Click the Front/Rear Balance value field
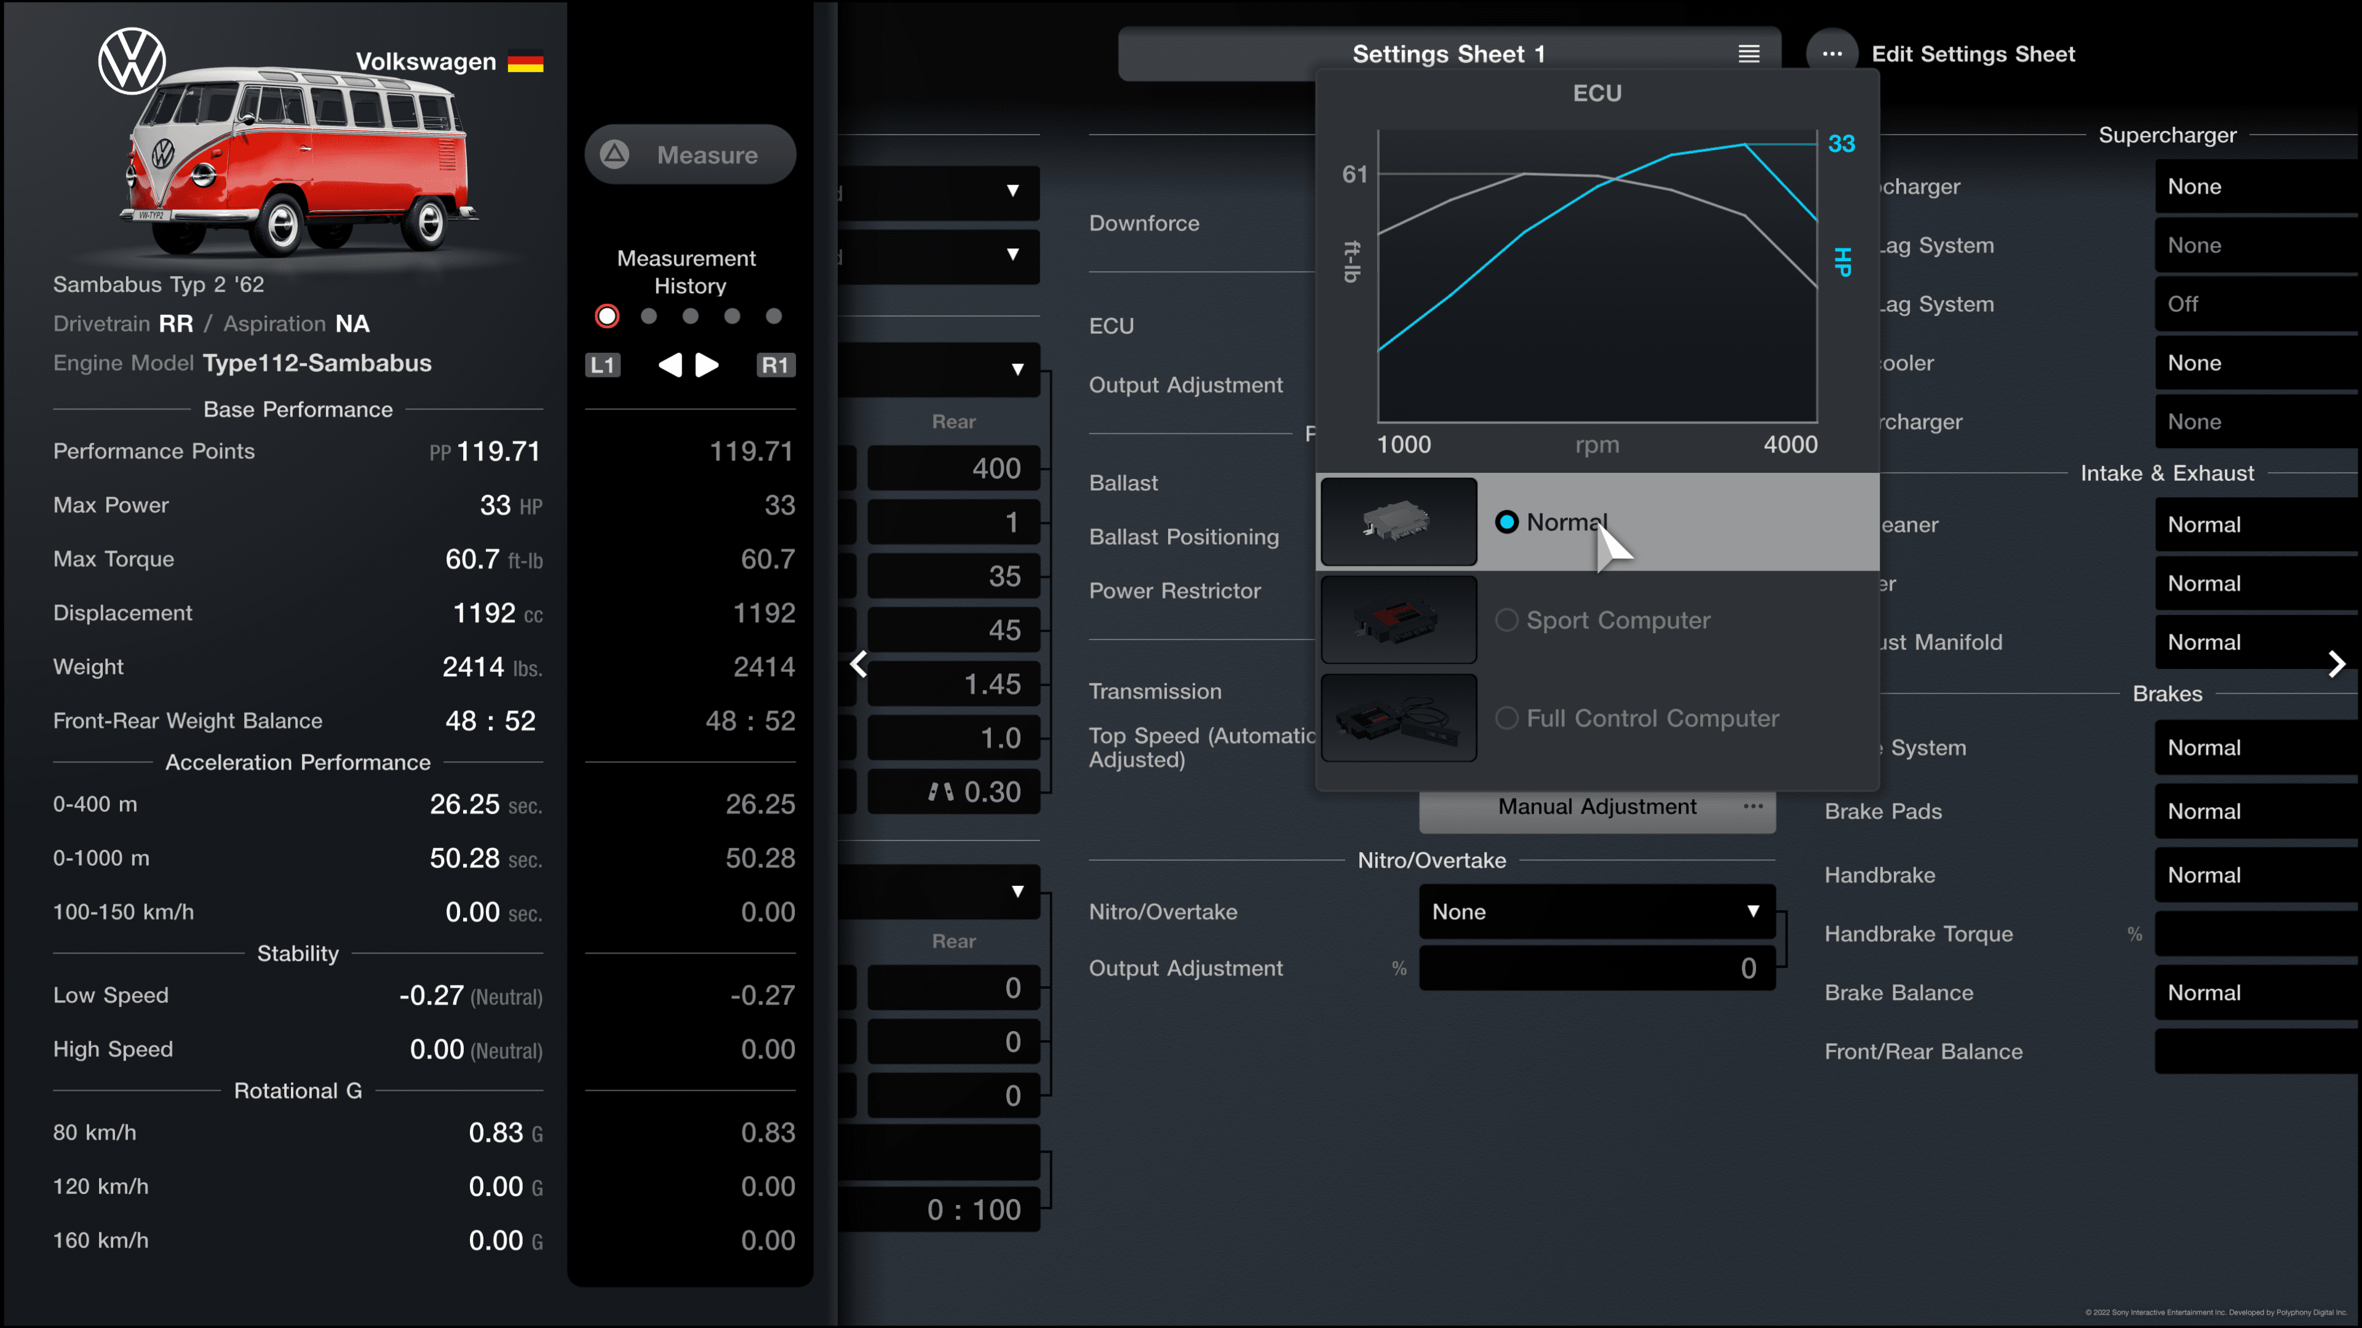Screen dimensions: 2362x1328 pos(2257,1051)
